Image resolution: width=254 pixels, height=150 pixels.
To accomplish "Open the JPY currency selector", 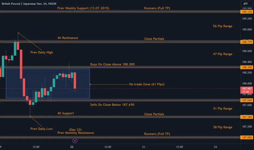I will point(245,4).
